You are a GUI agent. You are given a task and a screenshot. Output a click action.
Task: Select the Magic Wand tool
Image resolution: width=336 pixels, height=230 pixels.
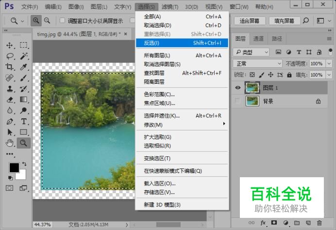24,56
